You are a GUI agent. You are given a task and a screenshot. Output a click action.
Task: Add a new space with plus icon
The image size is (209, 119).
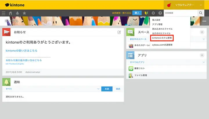tap(202, 32)
